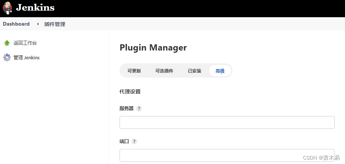Click the gear icon for 管理 Jenkins
The image size is (345, 164).
7,57
